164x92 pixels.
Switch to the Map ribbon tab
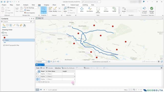point(11,5)
